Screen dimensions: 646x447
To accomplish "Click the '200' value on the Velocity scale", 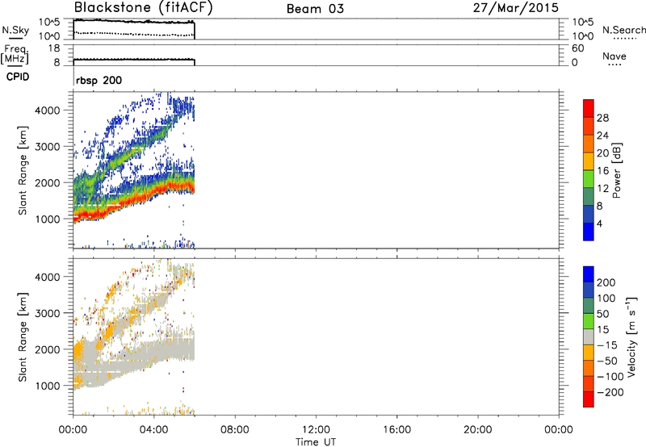I will click(x=606, y=282).
